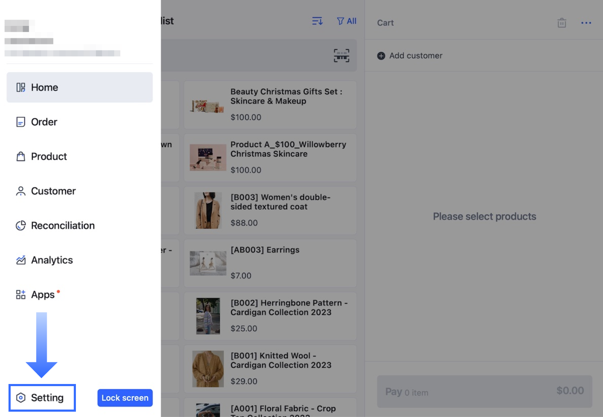The image size is (603, 417).
Task: Scan a barcode with the scanner icon
Action: [x=341, y=55]
